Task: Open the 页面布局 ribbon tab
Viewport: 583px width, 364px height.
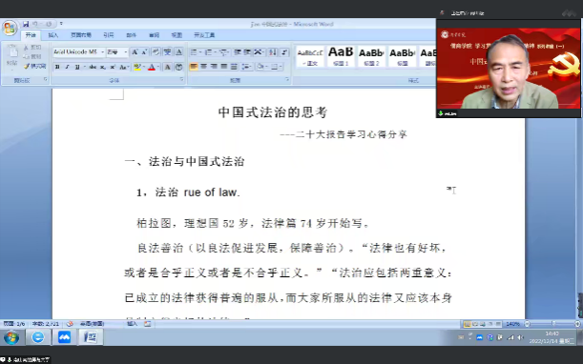Action: (x=81, y=35)
